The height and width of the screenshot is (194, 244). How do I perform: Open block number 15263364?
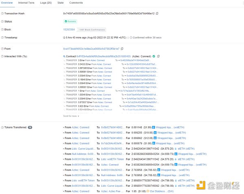70,29
